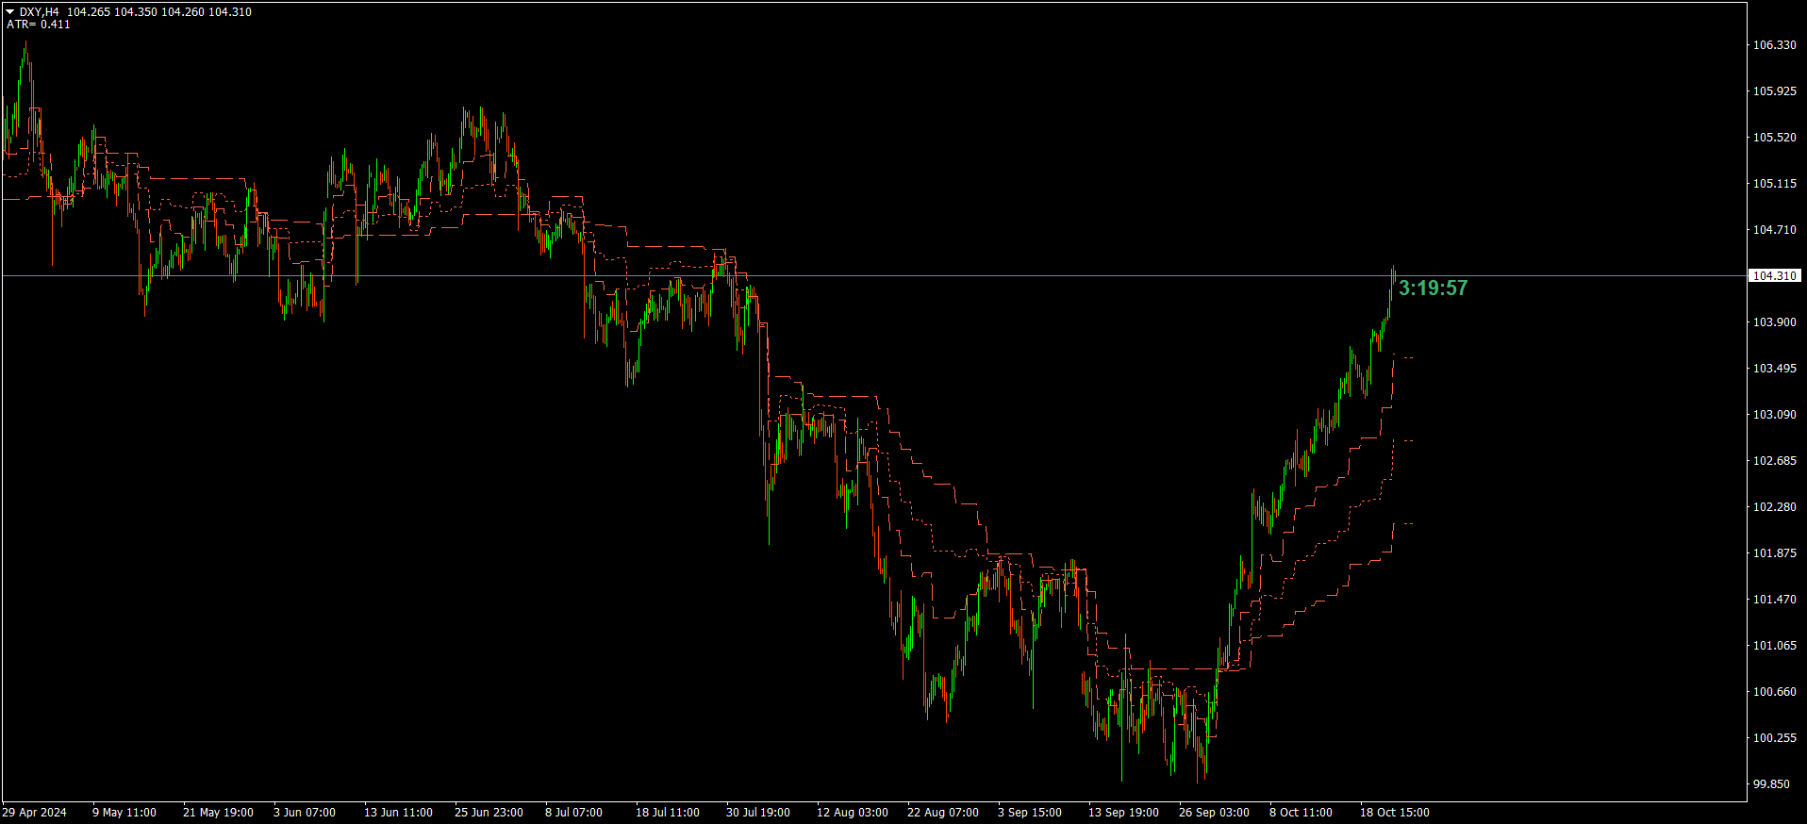Click the 26 Sep 03:00 time label
Viewport: 1807px width, 824px height.
(1214, 812)
